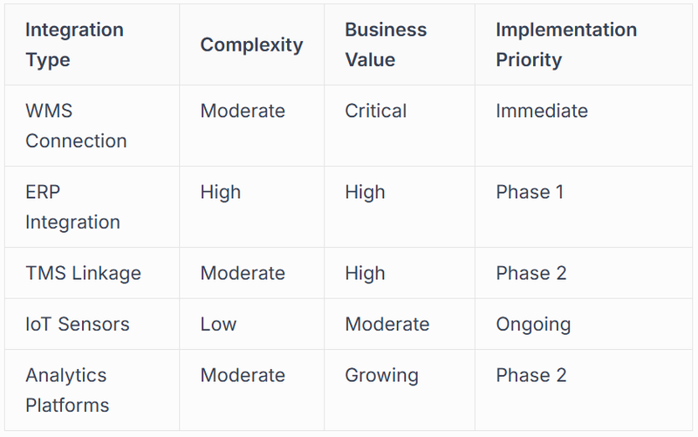Image resolution: width=698 pixels, height=437 pixels.
Task: Click the Growing business value cell
Action: [381, 375]
